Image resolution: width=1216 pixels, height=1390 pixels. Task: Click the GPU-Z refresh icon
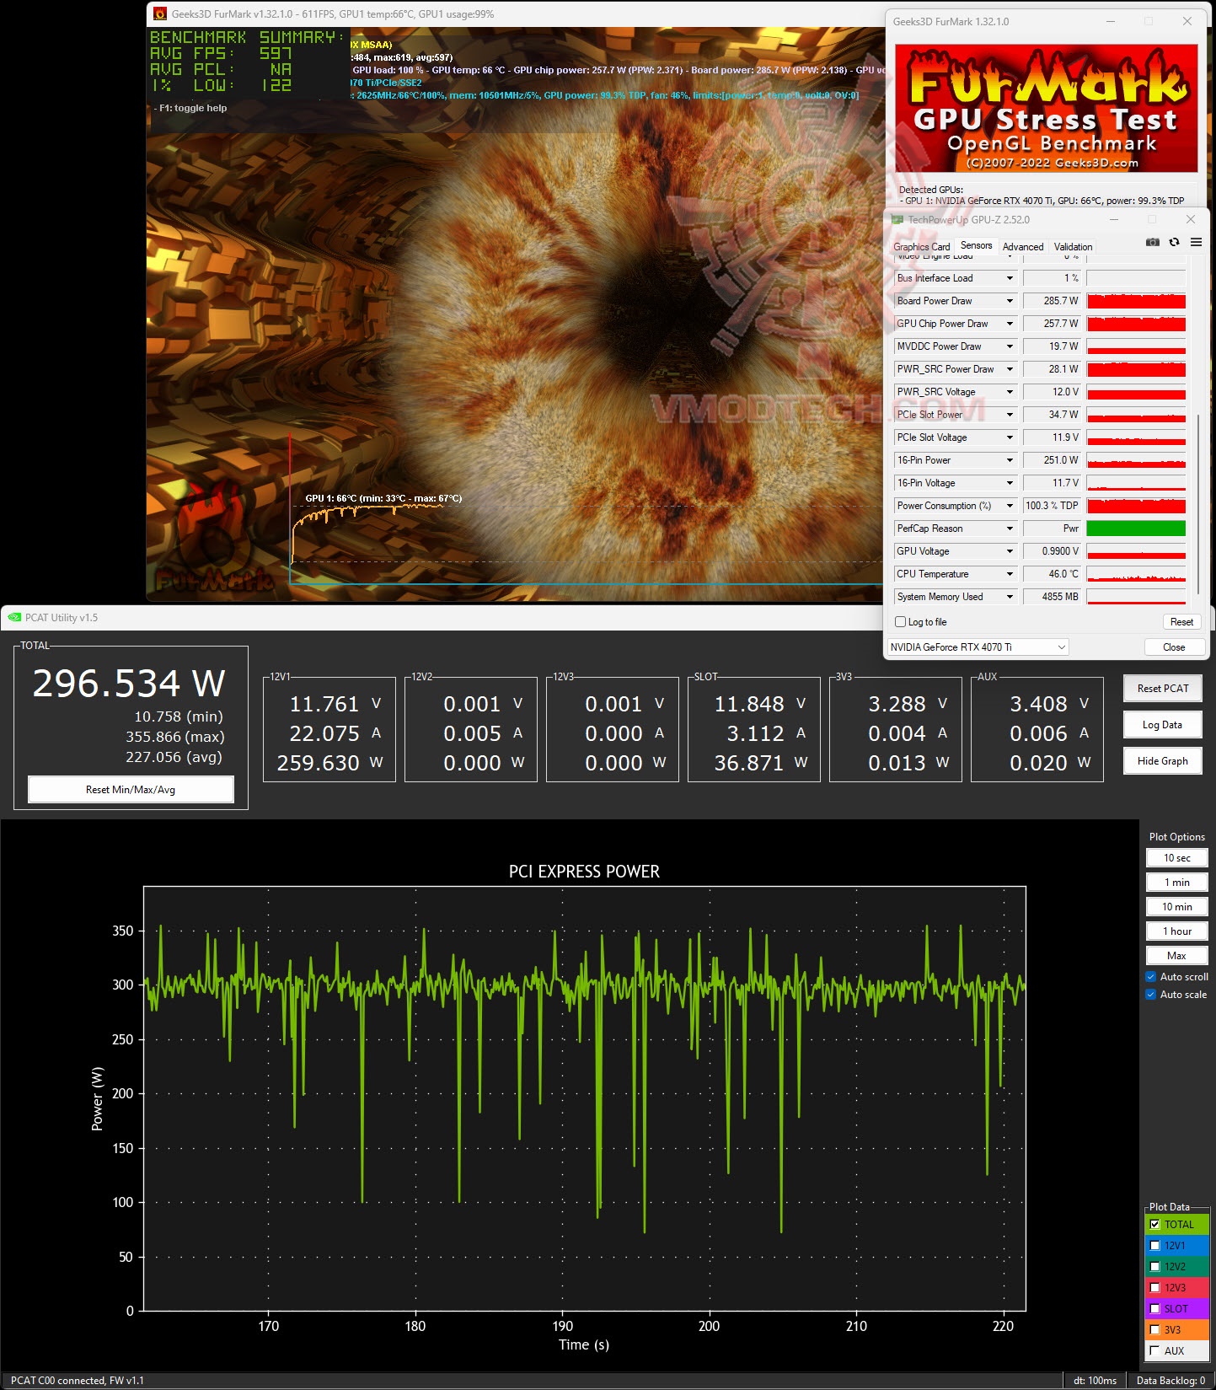(x=1174, y=242)
